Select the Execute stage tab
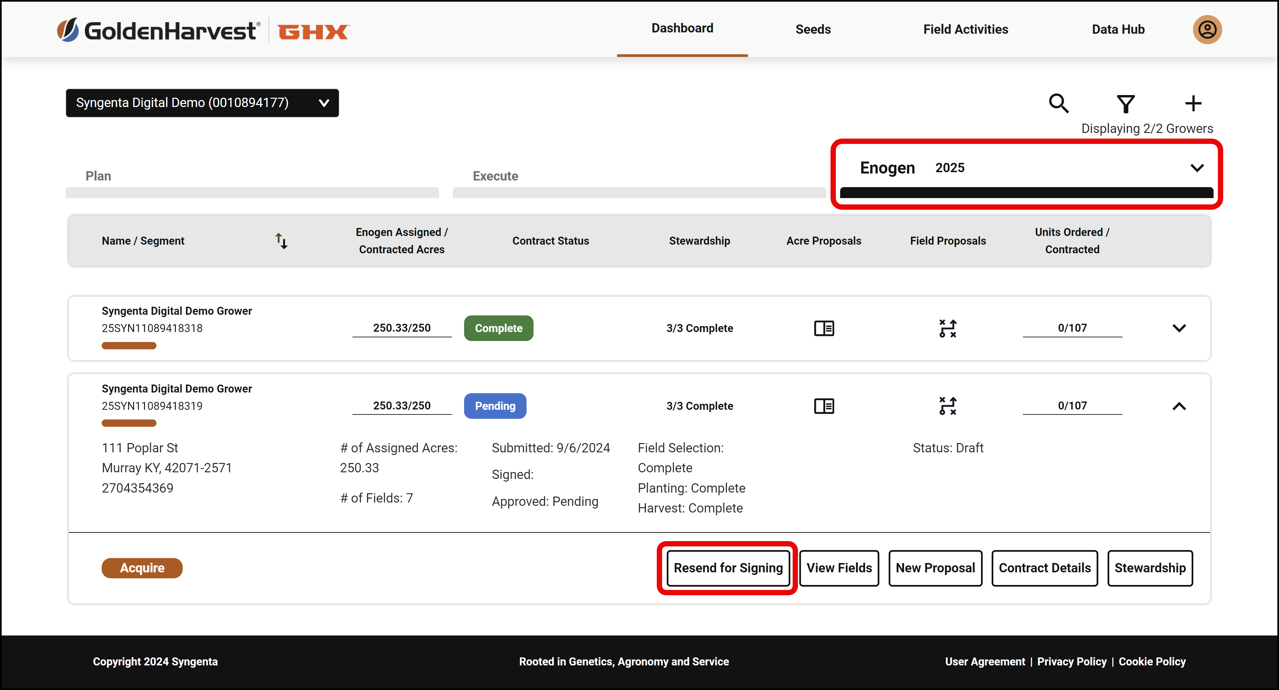Screen dimensions: 1279x690 coord(495,176)
